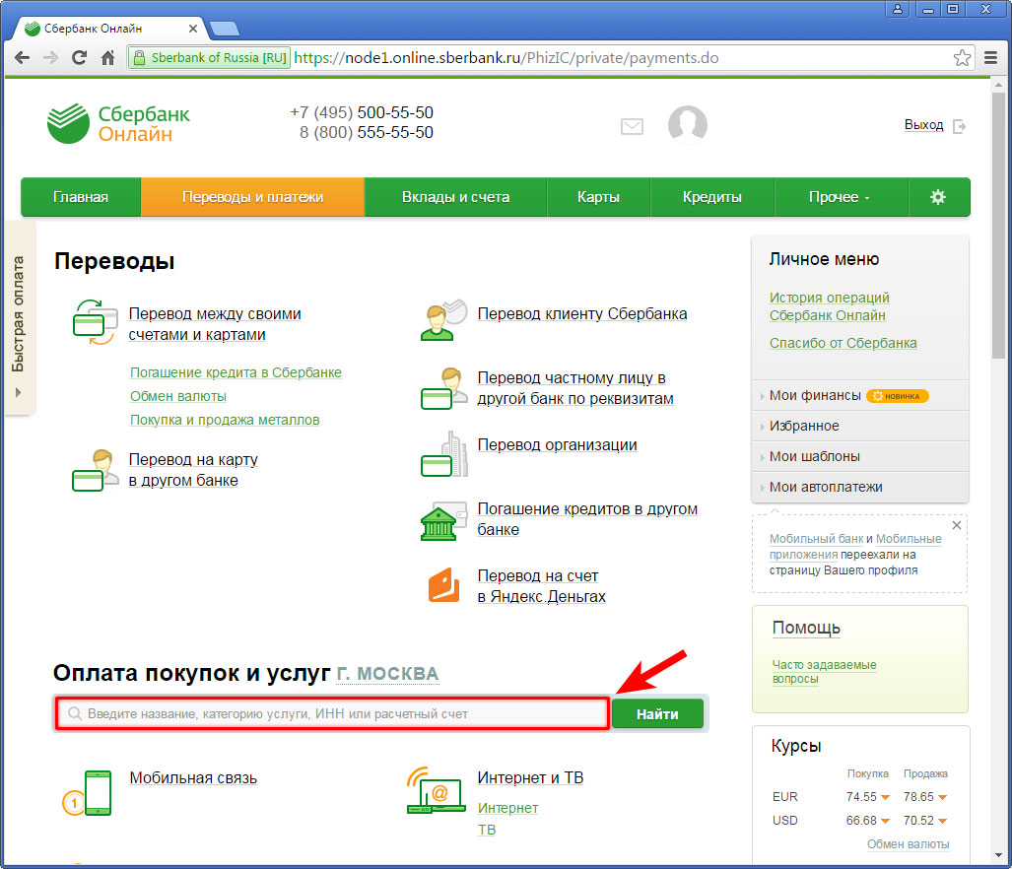The width and height of the screenshot is (1012, 869).
Task: Expand the Прочее dropdown menu
Action: 840,197
